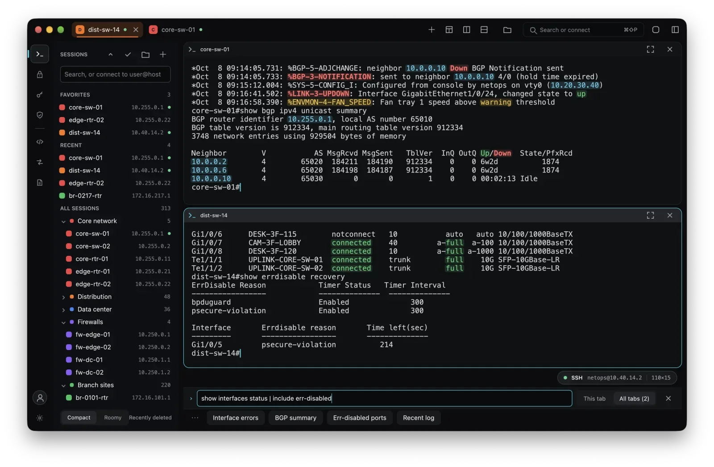
Task: Run the Recent log snippet
Action: click(419, 417)
